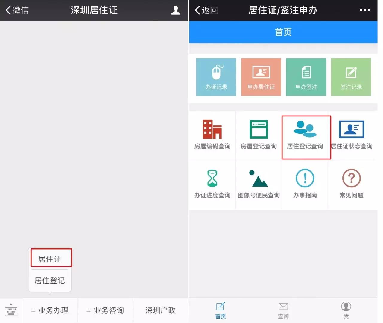Expand the 业务办理 bottom menu

click(50, 310)
